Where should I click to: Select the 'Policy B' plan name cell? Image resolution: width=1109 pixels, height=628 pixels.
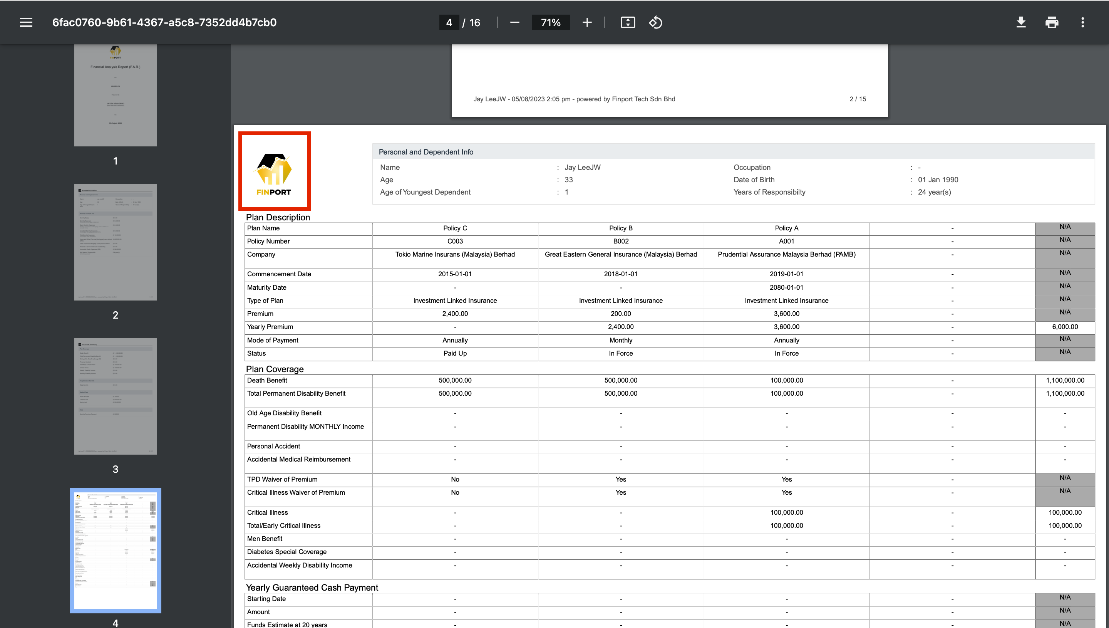pos(621,228)
